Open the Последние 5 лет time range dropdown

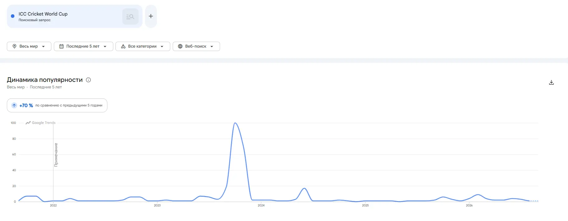83,46
